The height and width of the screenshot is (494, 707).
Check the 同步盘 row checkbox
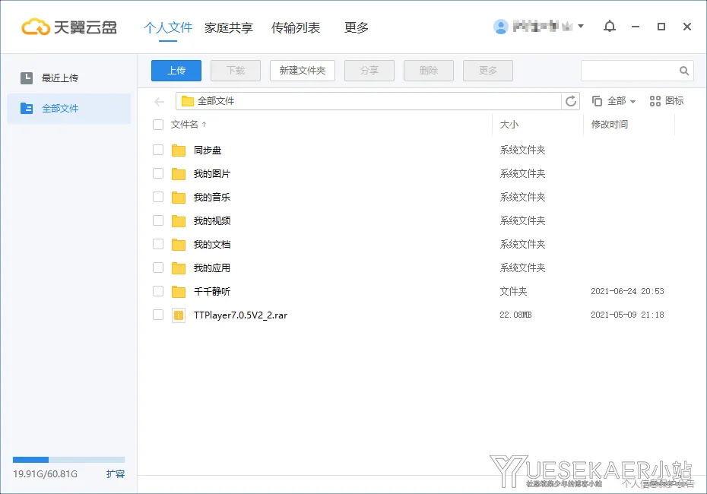158,150
